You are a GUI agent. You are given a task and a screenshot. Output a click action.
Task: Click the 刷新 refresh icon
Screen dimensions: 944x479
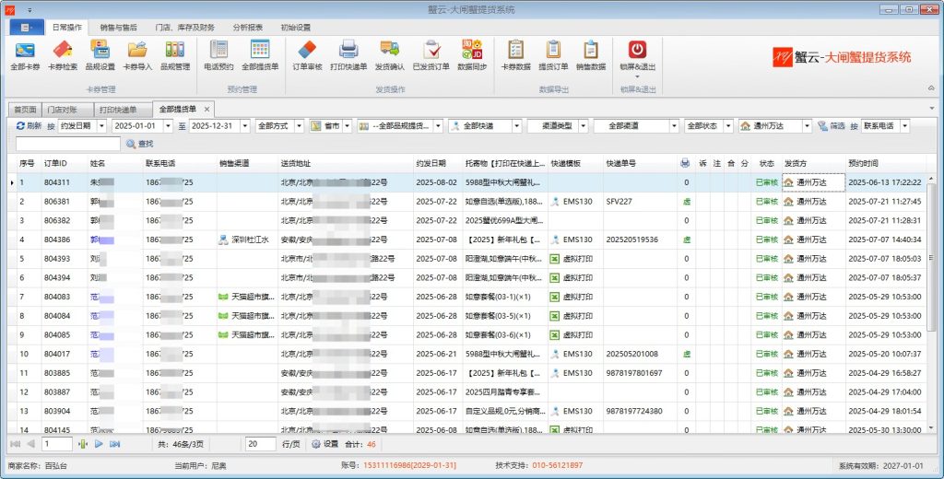(x=20, y=126)
